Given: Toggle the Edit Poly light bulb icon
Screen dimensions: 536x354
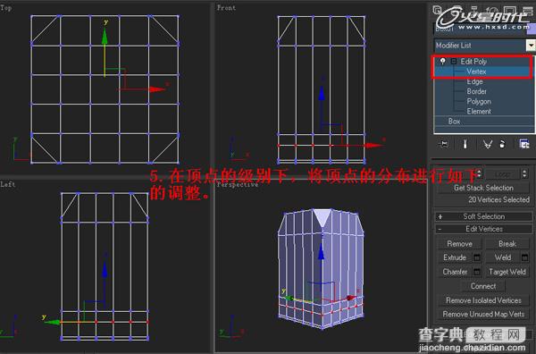Looking at the screenshot, I should click(443, 61).
